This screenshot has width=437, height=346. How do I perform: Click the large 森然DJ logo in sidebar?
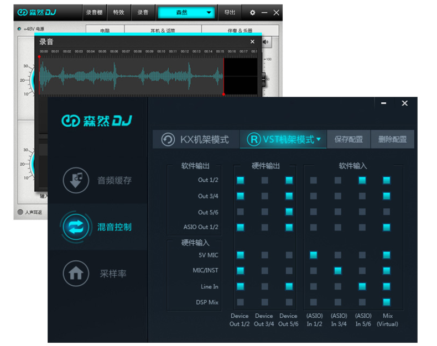click(x=97, y=120)
